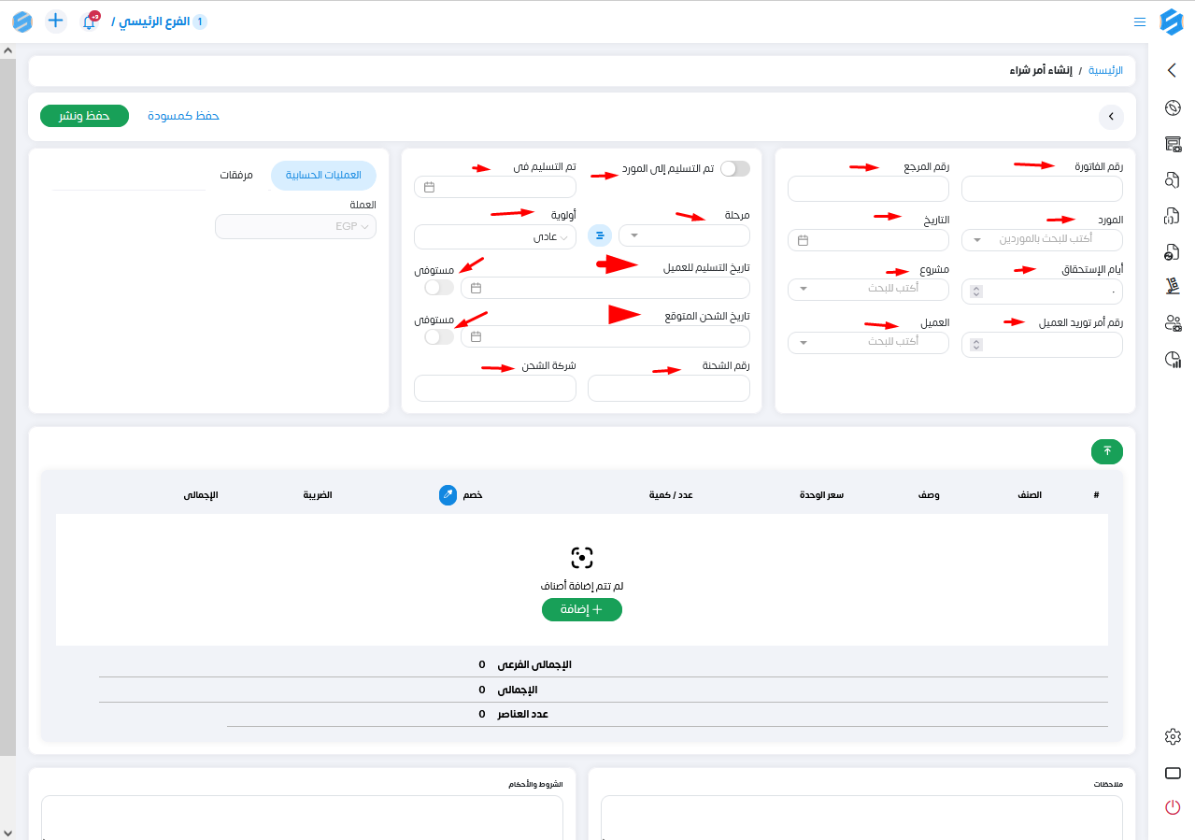Click the blue plus icon in header
The image size is (1195, 840).
pos(56,21)
